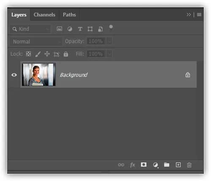Switch to the Paths tab
The width and height of the screenshot is (211, 181).
click(x=69, y=15)
